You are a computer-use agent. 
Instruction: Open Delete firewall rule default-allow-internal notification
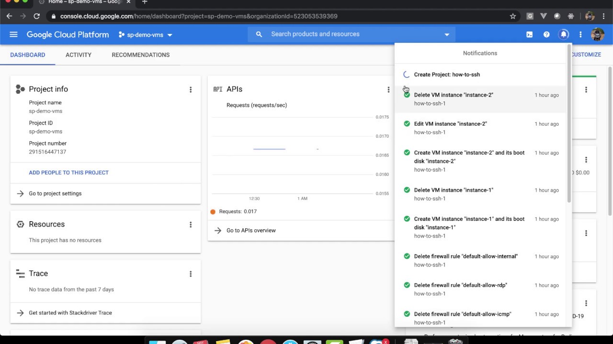click(x=480, y=260)
